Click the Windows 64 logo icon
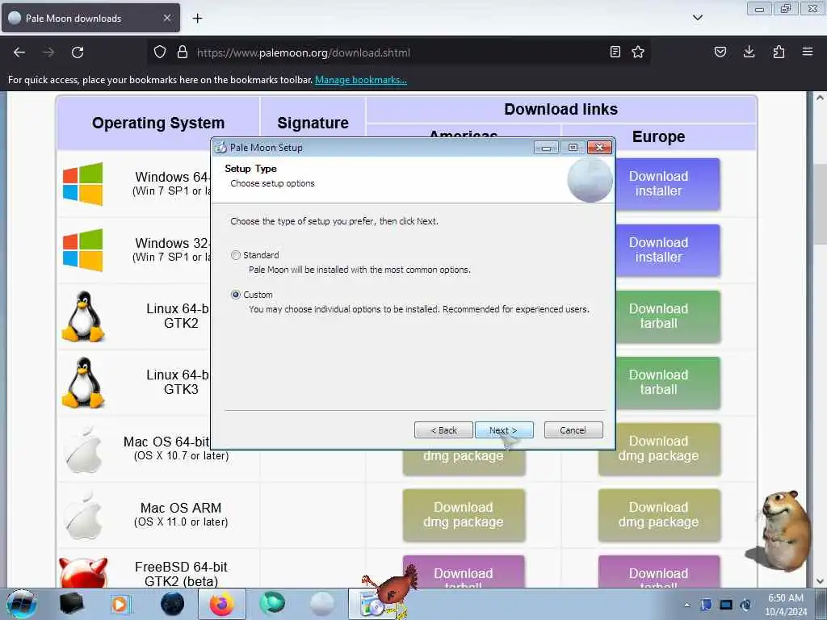This screenshot has height=620, width=827. click(x=83, y=184)
